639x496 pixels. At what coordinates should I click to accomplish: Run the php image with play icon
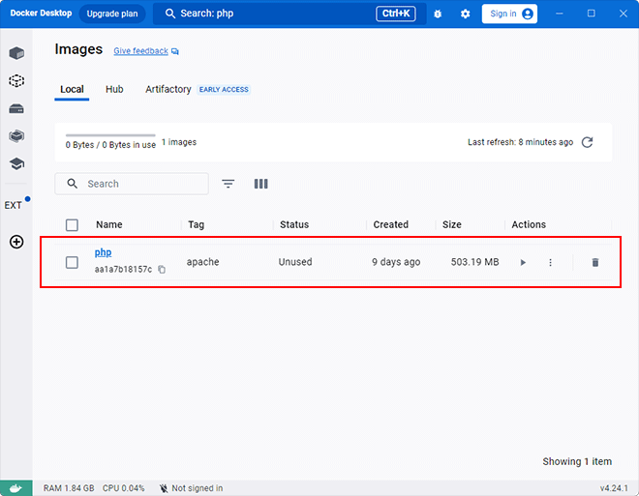[x=523, y=262]
